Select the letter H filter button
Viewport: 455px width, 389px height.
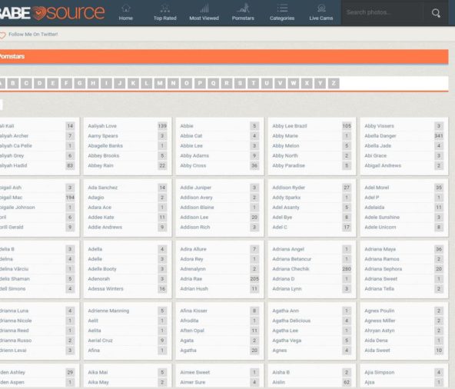[93, 83]
